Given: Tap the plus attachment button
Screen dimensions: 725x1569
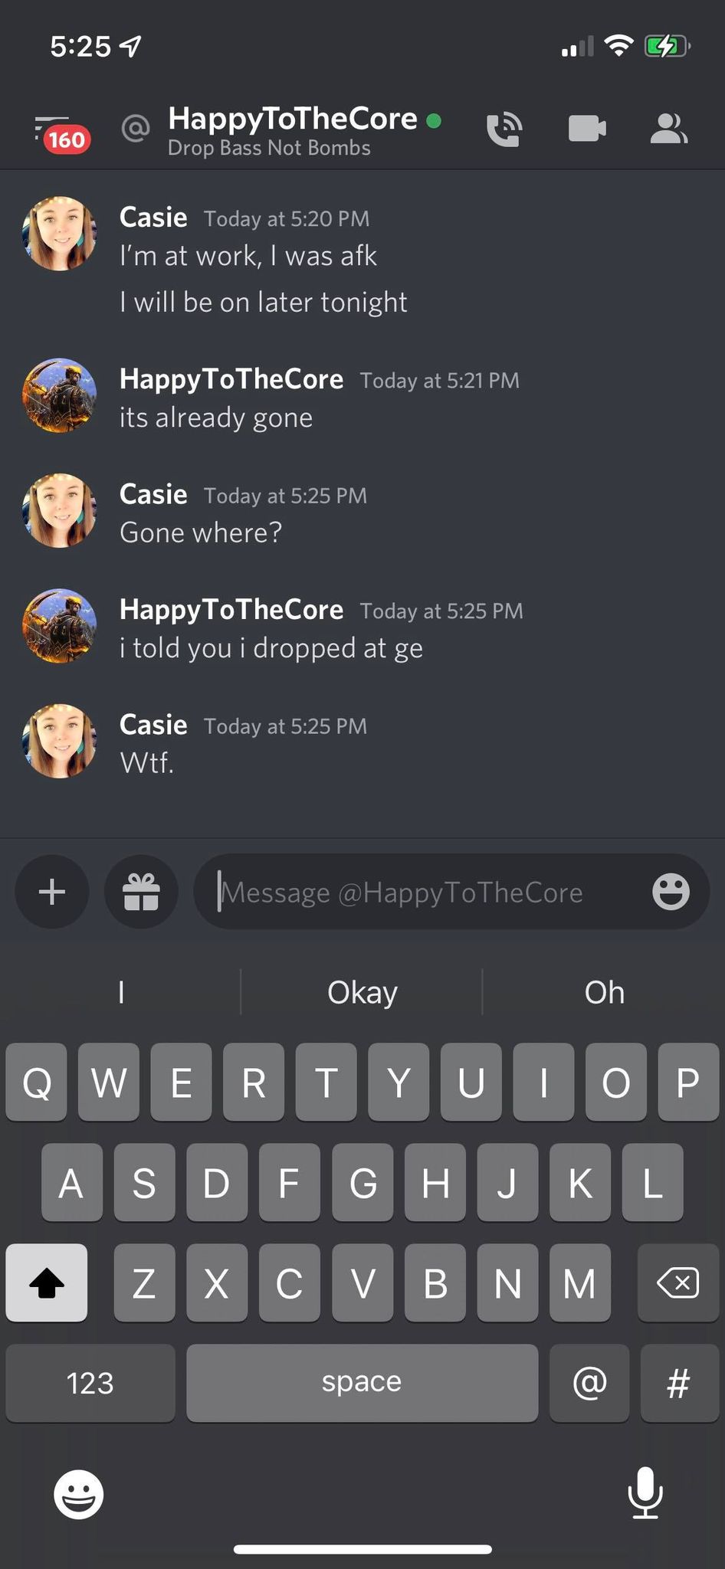Looking at the screenshot, I should point(52,892).
